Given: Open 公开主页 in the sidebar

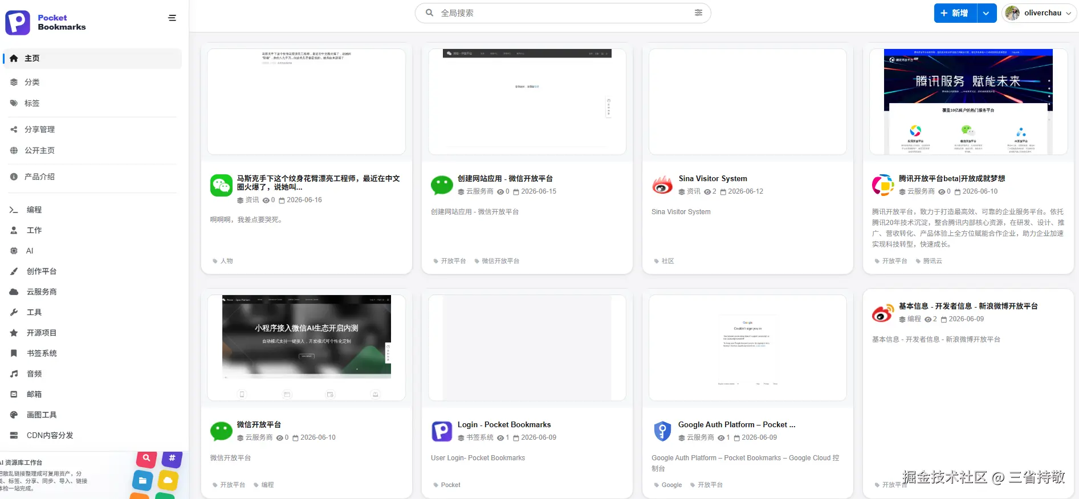Looking at the screenshot, I should click(x=92, y=150).
